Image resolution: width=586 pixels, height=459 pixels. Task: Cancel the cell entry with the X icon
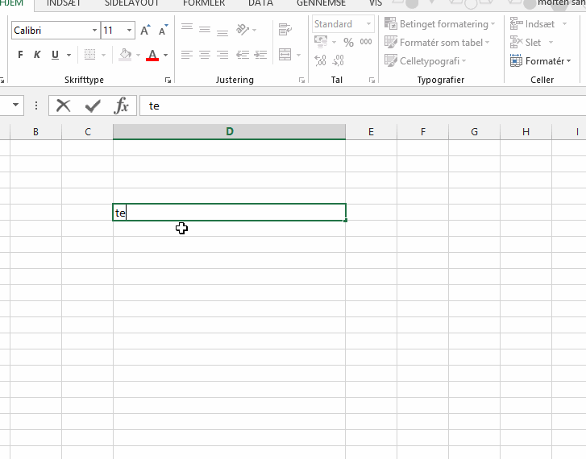coord(64,105)
